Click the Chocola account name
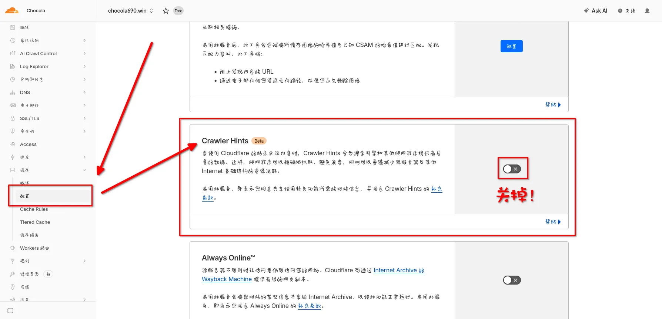 [36, 11]
